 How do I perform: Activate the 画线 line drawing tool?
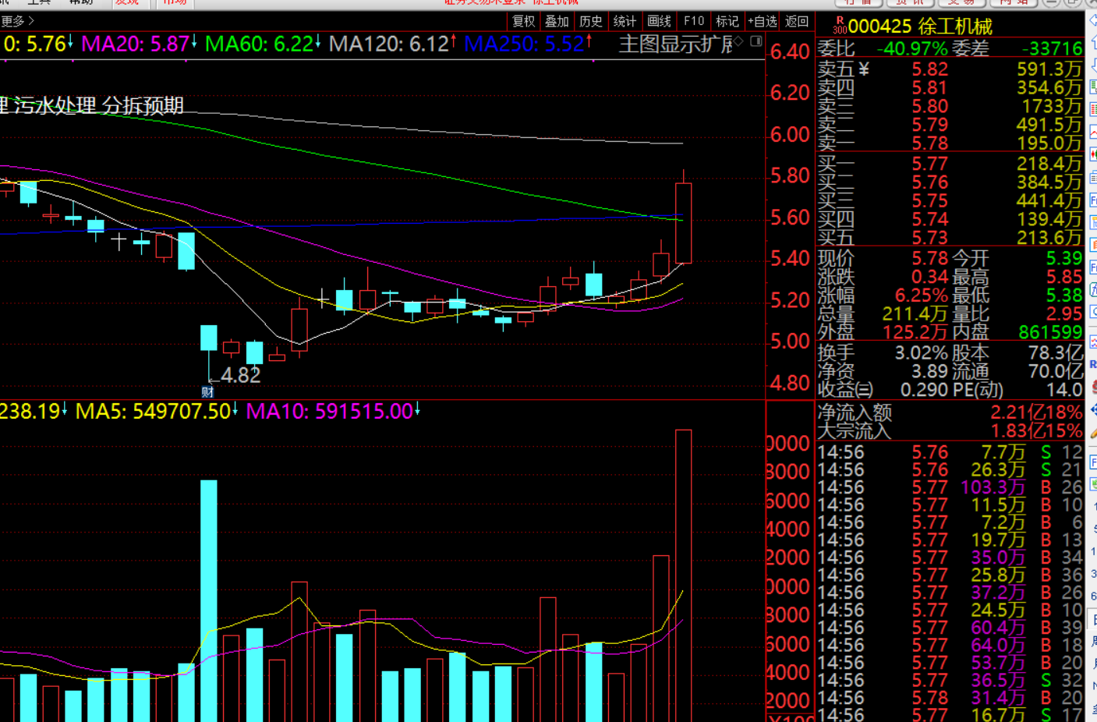point(659,22)
